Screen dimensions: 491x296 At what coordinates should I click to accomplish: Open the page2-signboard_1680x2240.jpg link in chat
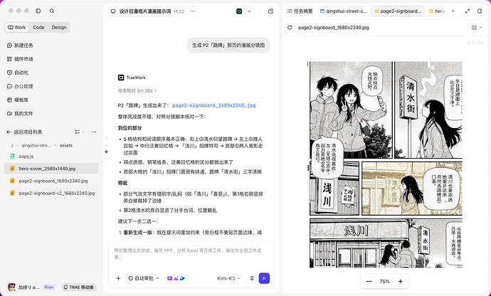click(214, 105)
